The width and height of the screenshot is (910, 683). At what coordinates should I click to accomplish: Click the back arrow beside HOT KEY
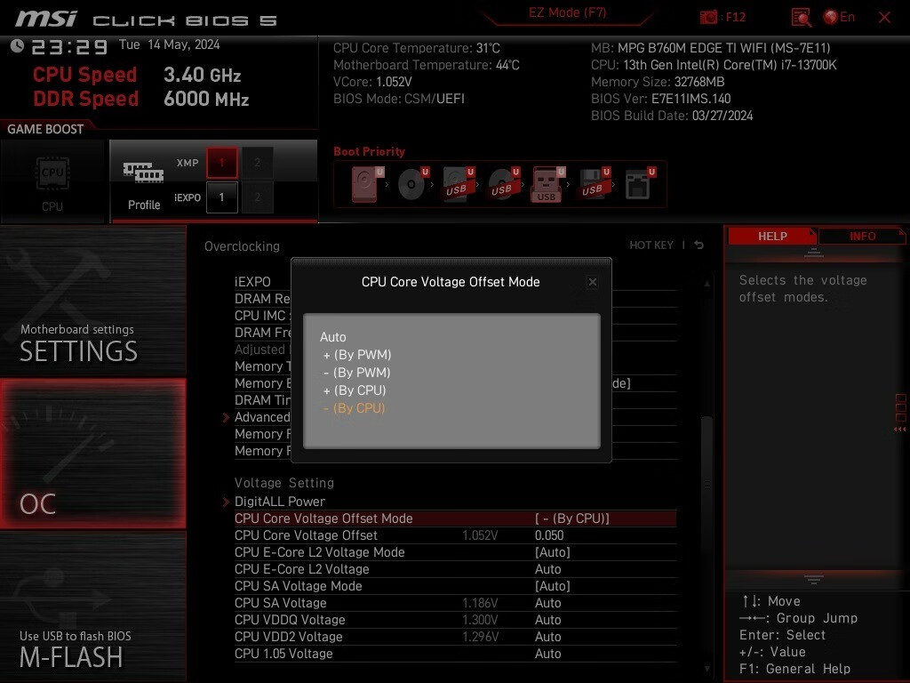tap(699, 245)
